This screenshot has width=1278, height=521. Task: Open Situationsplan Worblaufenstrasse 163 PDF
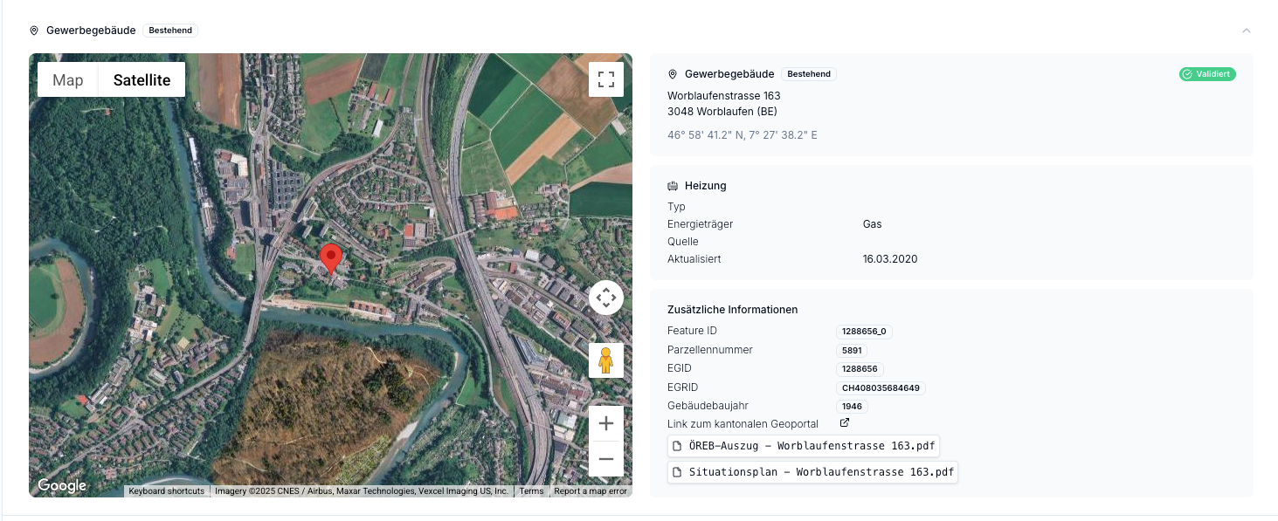[x=812, y=472]
